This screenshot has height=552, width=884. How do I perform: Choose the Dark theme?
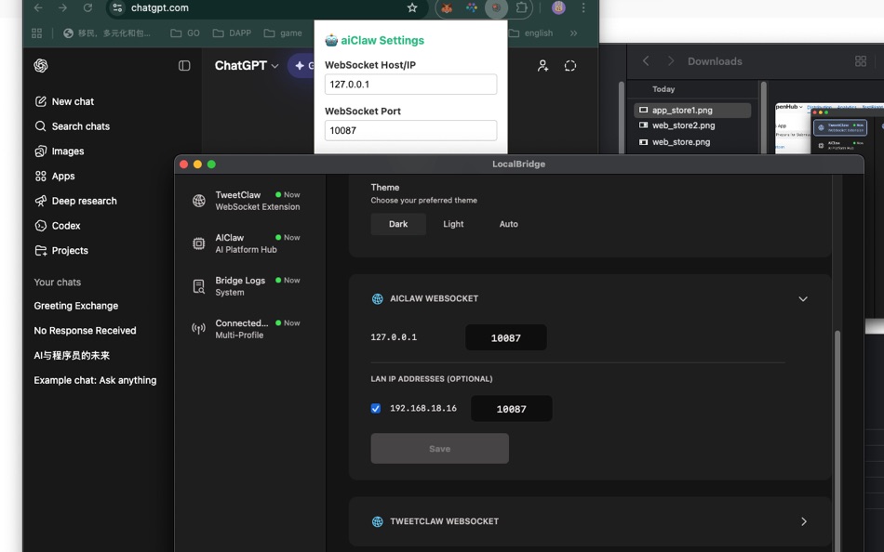click(x=398, y=224)
